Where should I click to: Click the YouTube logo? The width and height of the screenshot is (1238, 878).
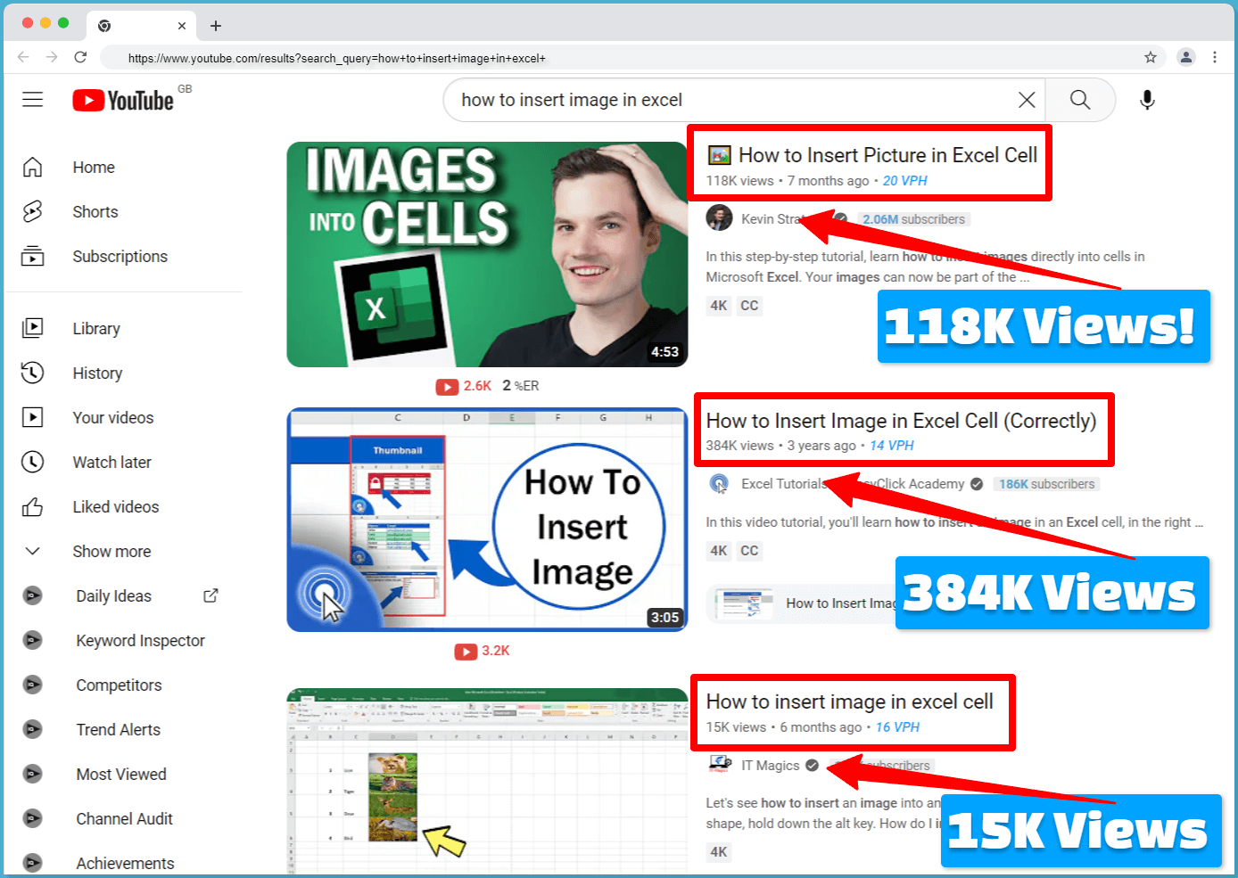(x=124, y=101)
